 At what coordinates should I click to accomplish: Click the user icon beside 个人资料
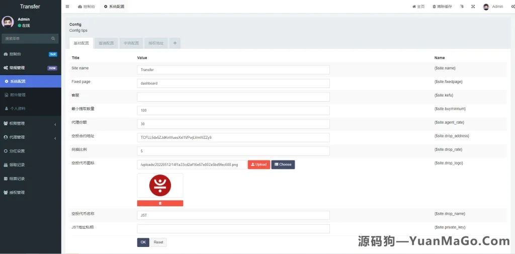(6, 109)
